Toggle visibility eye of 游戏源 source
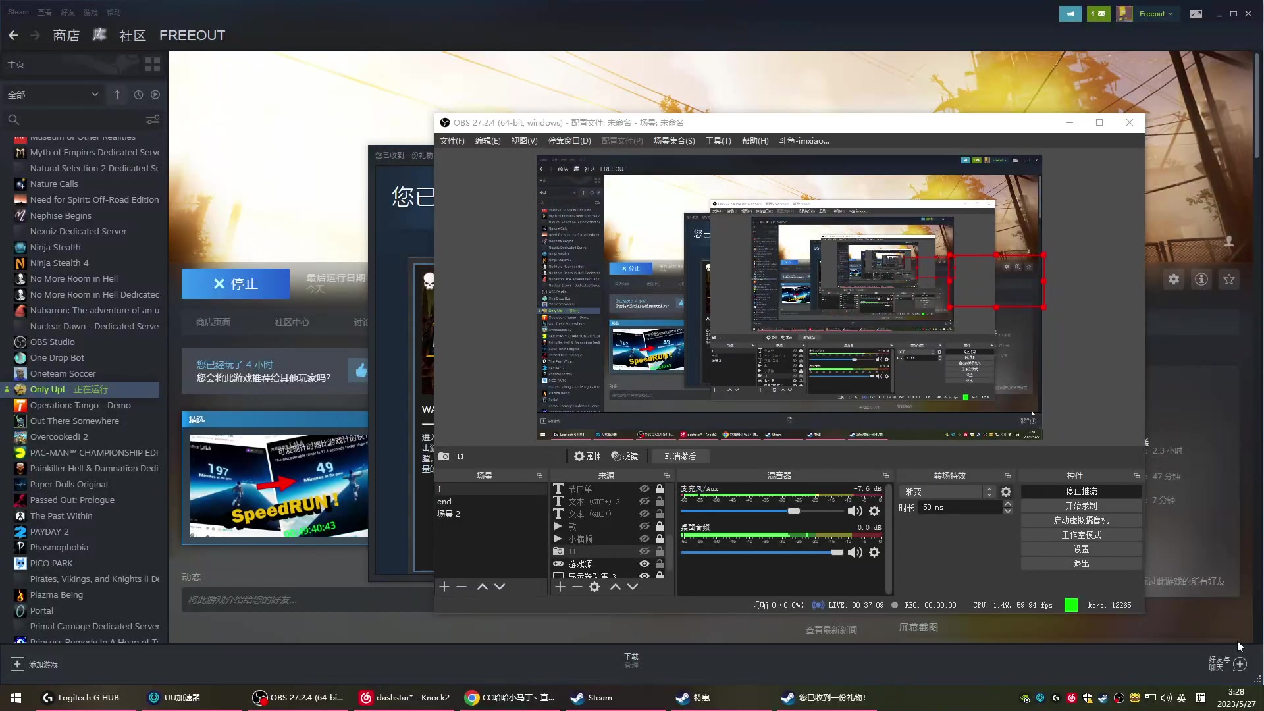The image size is (1264, 711). [644, 564]
